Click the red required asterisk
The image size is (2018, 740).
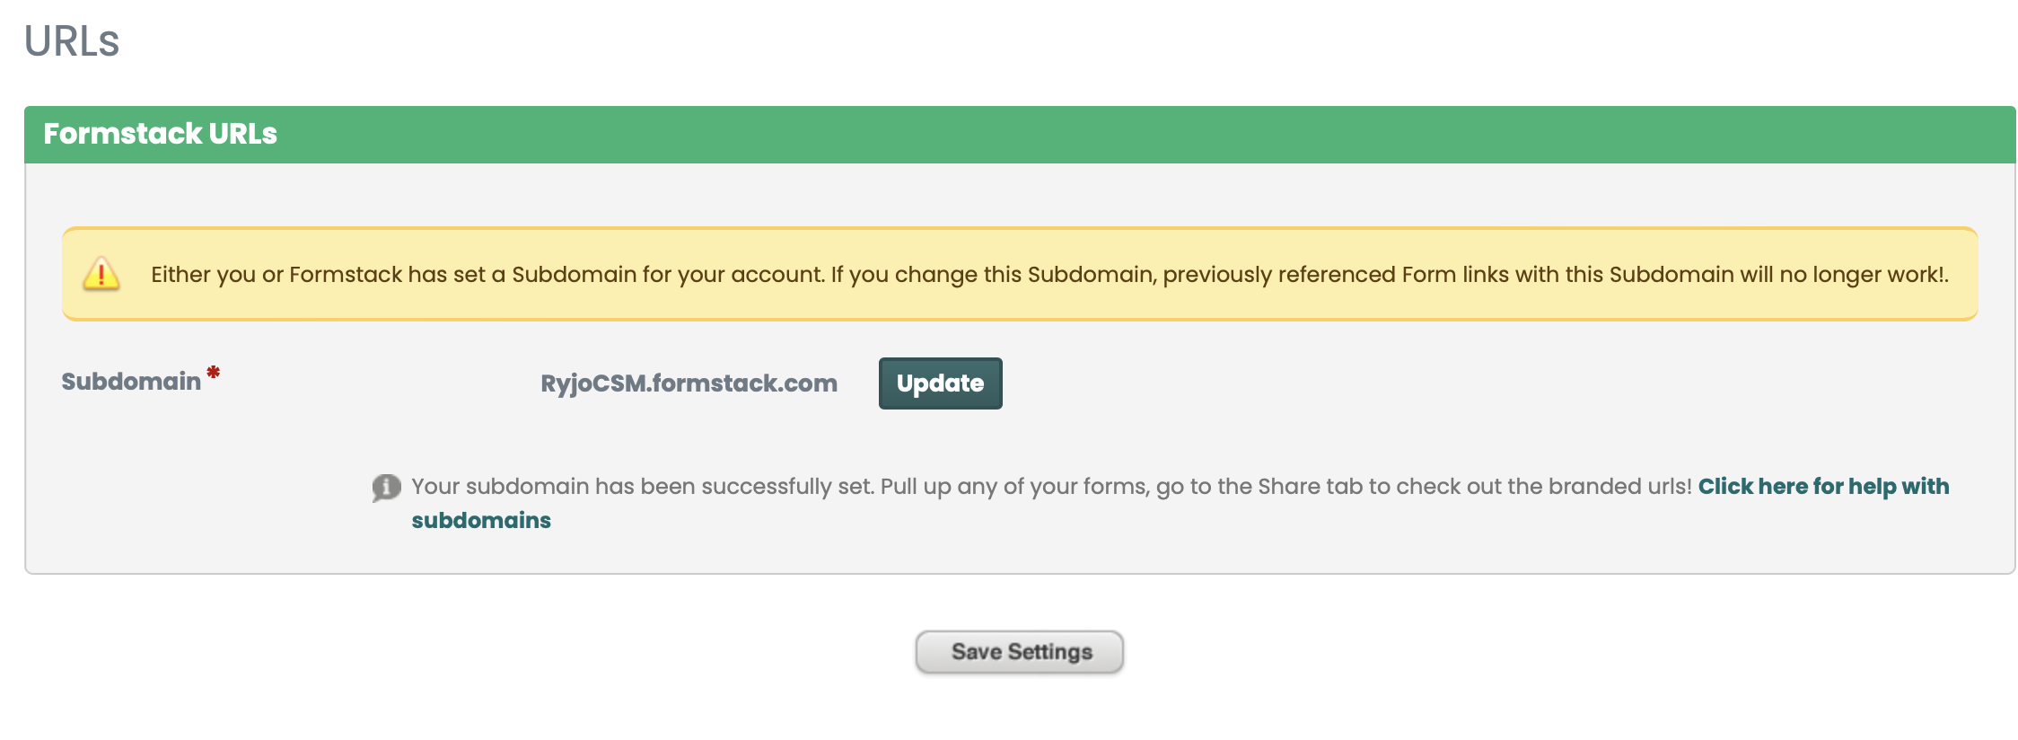[214, 372]
